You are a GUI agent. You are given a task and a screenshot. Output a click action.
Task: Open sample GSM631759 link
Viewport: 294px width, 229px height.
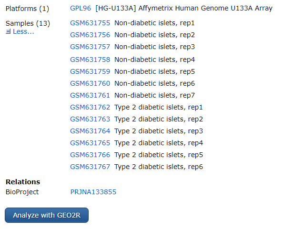coord(90,71)
